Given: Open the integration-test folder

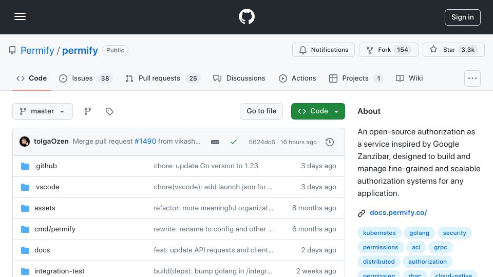Looking at the screenshot, I should 60,271.
